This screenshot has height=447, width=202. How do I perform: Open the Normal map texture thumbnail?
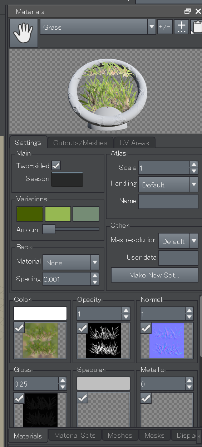pos(167,340)
